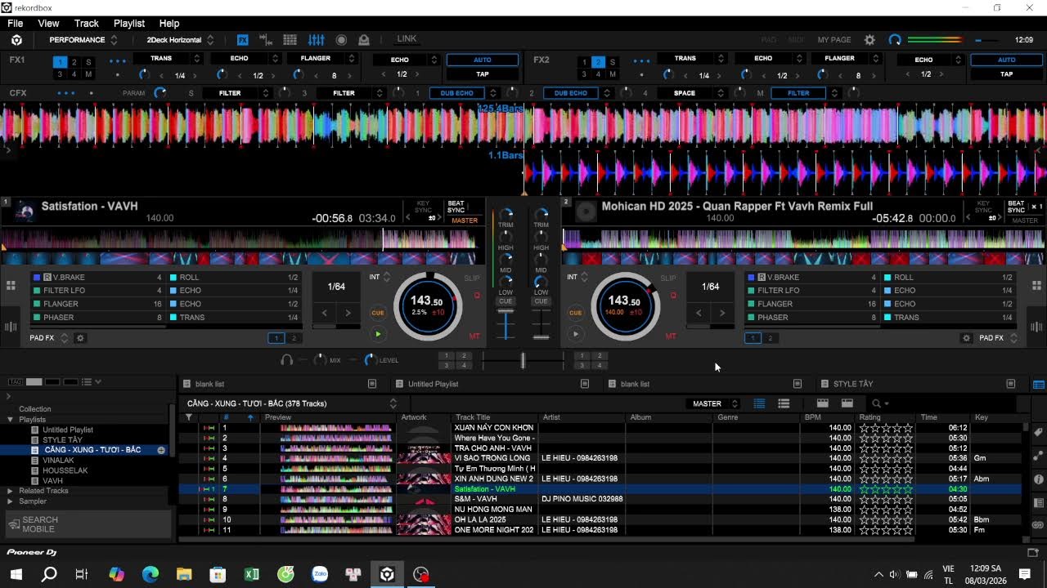Click FX2 TAP button
The image size is (1047, 588).
(x=1006, y=74)
